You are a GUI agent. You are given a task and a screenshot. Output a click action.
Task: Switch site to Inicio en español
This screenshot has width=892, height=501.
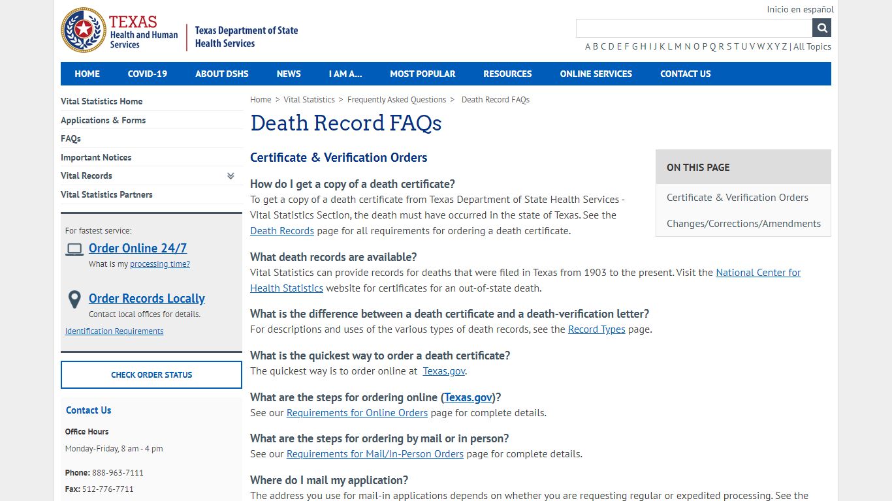coord(799,9)
